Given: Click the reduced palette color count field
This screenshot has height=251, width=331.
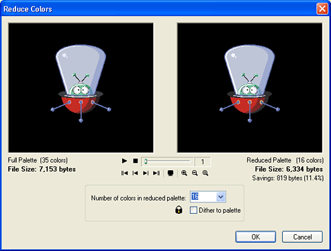Looking at the screenshot, I should coord(203,197).
